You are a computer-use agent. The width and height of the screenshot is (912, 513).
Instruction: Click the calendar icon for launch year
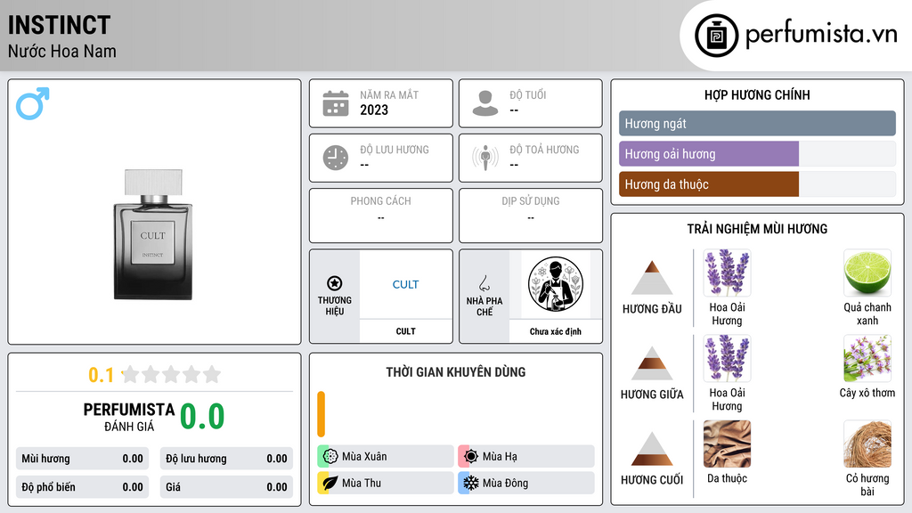(336, 103)
